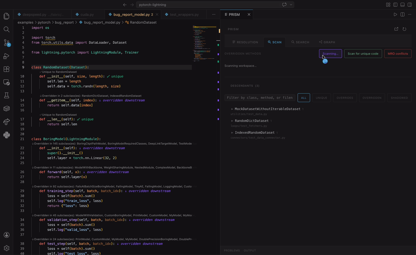Screen dimensions: 416x255
Task: Click 'Unique to RandomDataset' code lens above __init__
Action: 58,72
